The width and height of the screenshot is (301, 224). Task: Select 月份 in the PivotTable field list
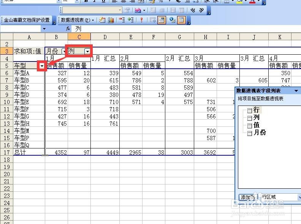[259, 133]
